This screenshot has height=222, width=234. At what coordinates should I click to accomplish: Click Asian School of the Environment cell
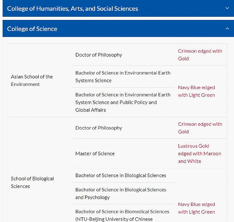coord(32,80)
